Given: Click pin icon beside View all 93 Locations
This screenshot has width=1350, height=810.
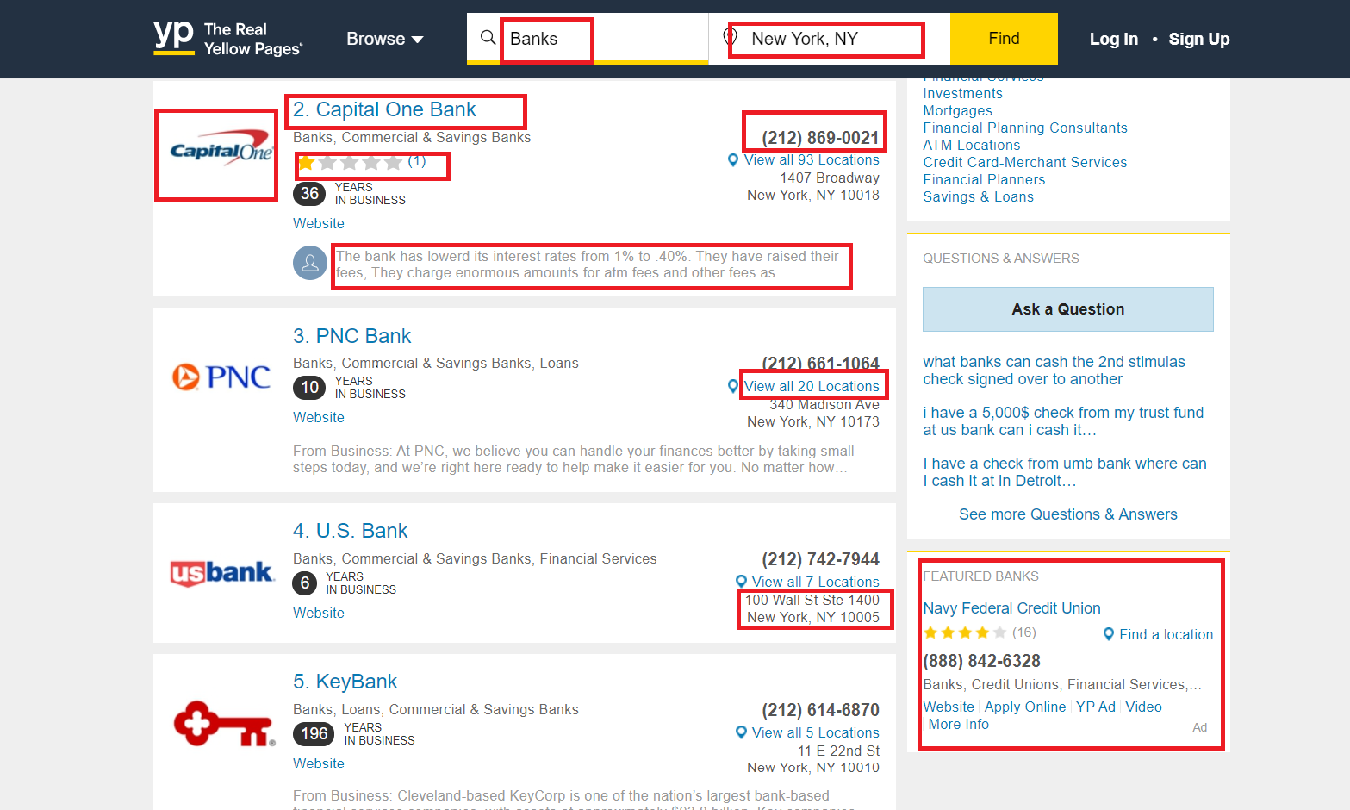Looking at the screenshot, I should 733,160.
